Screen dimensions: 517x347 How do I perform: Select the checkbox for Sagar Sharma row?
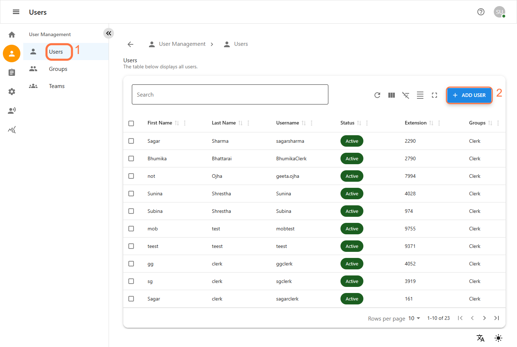pos(131,141)
